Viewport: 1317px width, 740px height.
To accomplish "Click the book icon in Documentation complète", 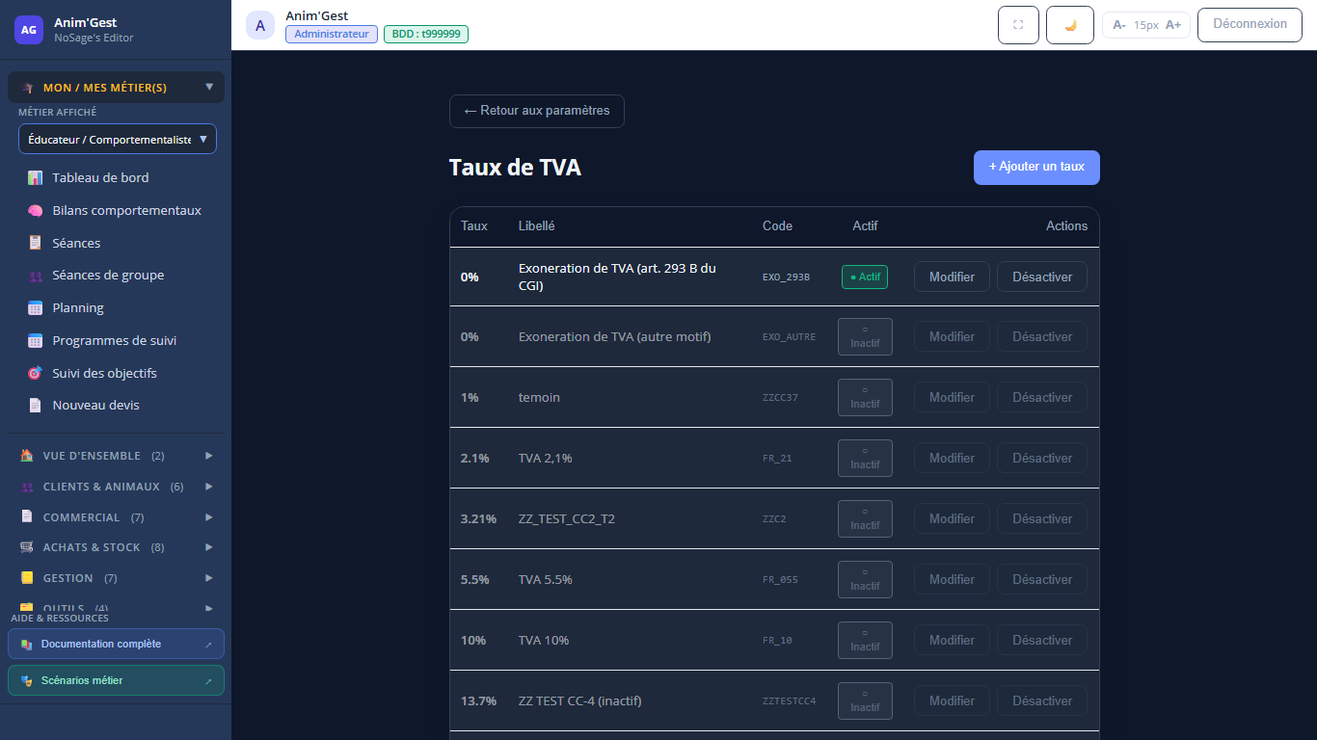I will pos(26,645).
